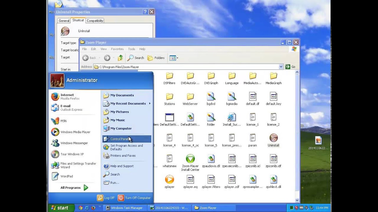This screenshot has height=212, width=378.
Task: Switch to Compatibility tab in Uninstall Properties
Action: coord(95,21)
